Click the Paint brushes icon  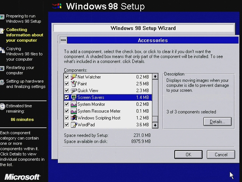(74, 84)
